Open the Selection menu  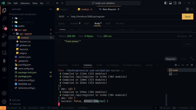[25, 3]
